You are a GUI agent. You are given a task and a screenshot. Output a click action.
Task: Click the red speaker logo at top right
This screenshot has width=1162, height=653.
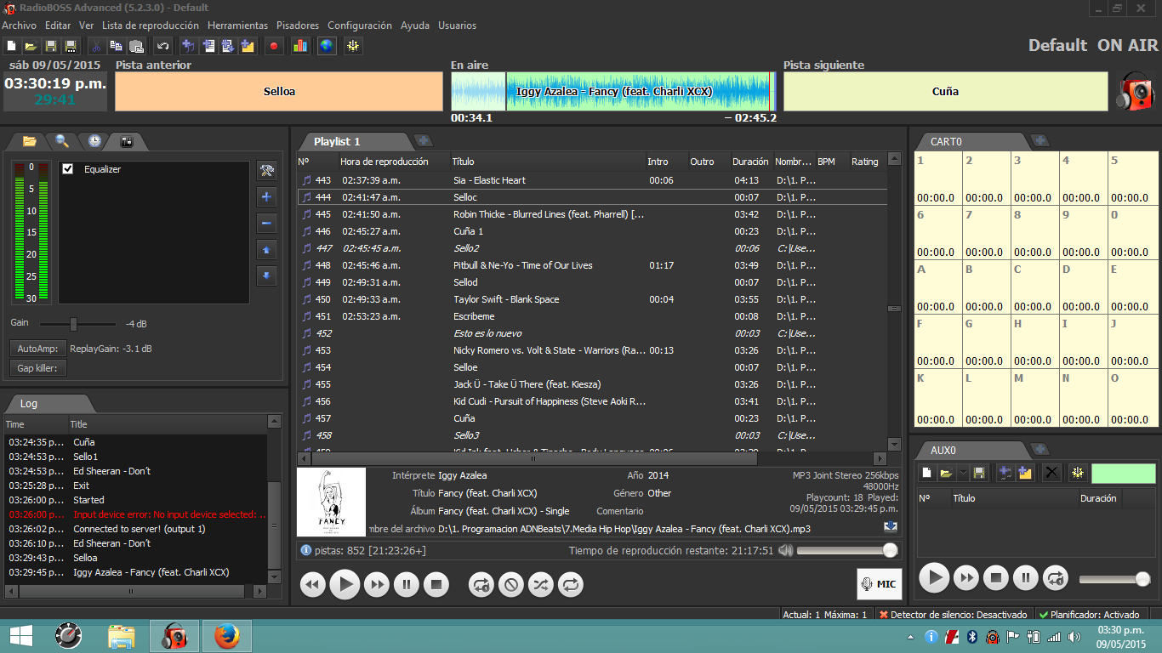[1136, 91]
